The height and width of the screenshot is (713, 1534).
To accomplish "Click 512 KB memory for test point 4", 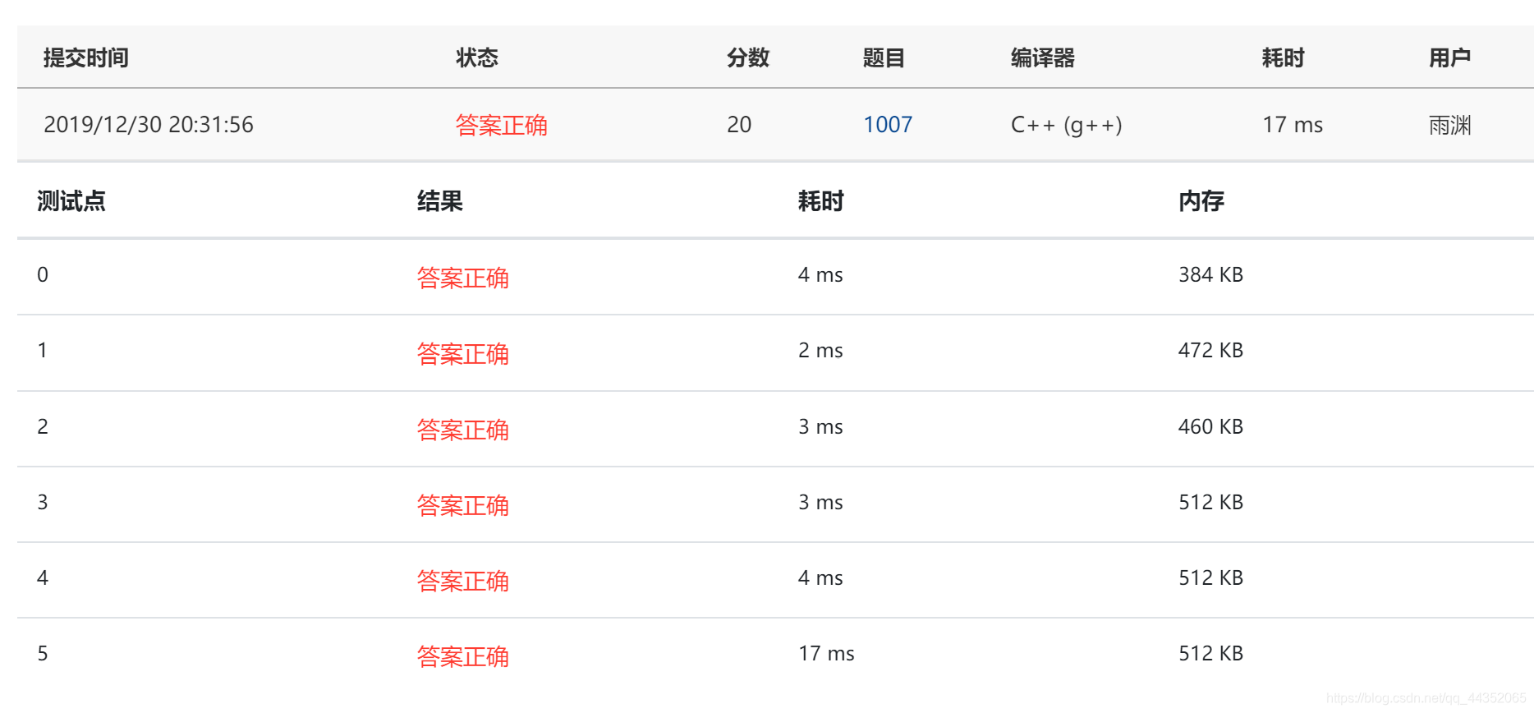I will 1211,577.
